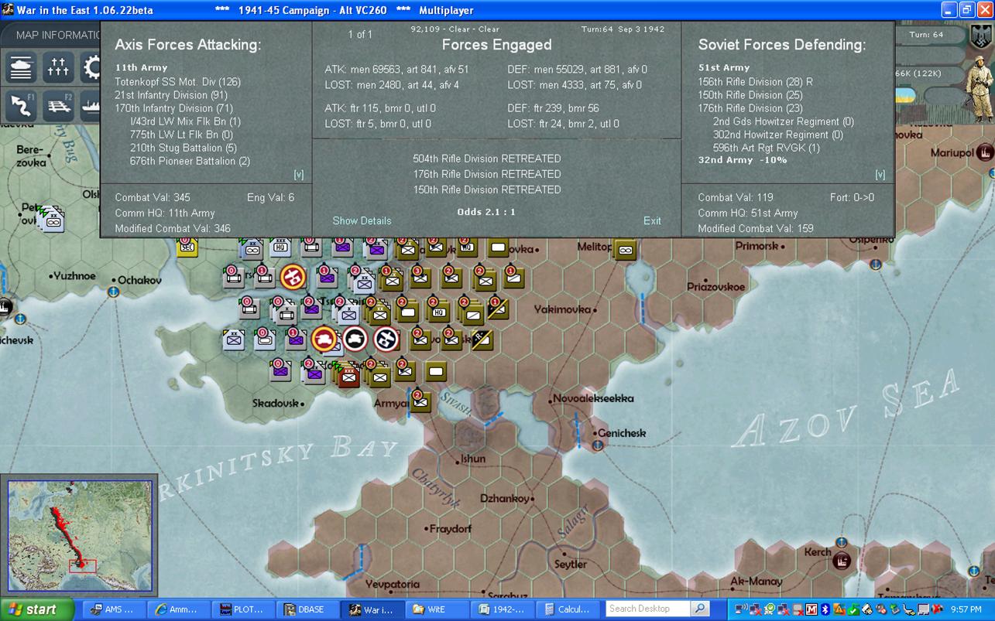
Task: Click the Mariupol factory icon
Action: (985, 152)
